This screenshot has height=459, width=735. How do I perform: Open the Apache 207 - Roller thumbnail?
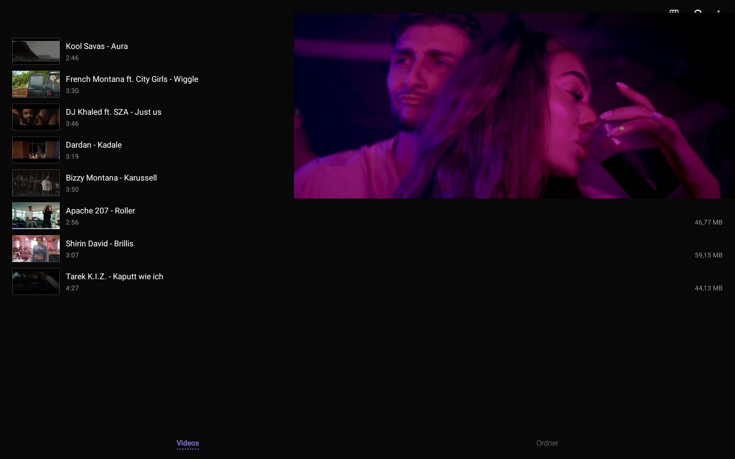pos(36,216)
